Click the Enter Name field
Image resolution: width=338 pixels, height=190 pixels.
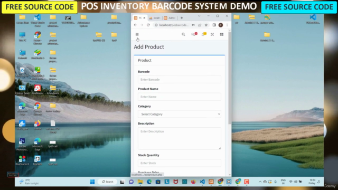pyautogui.click(x=180, y=97)
